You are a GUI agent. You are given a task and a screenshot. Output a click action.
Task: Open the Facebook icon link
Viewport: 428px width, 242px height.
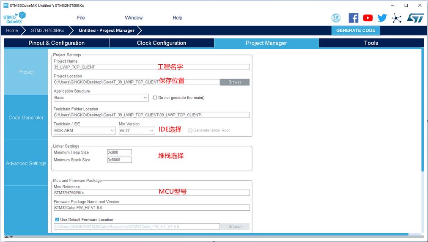[x=354, y=18]
